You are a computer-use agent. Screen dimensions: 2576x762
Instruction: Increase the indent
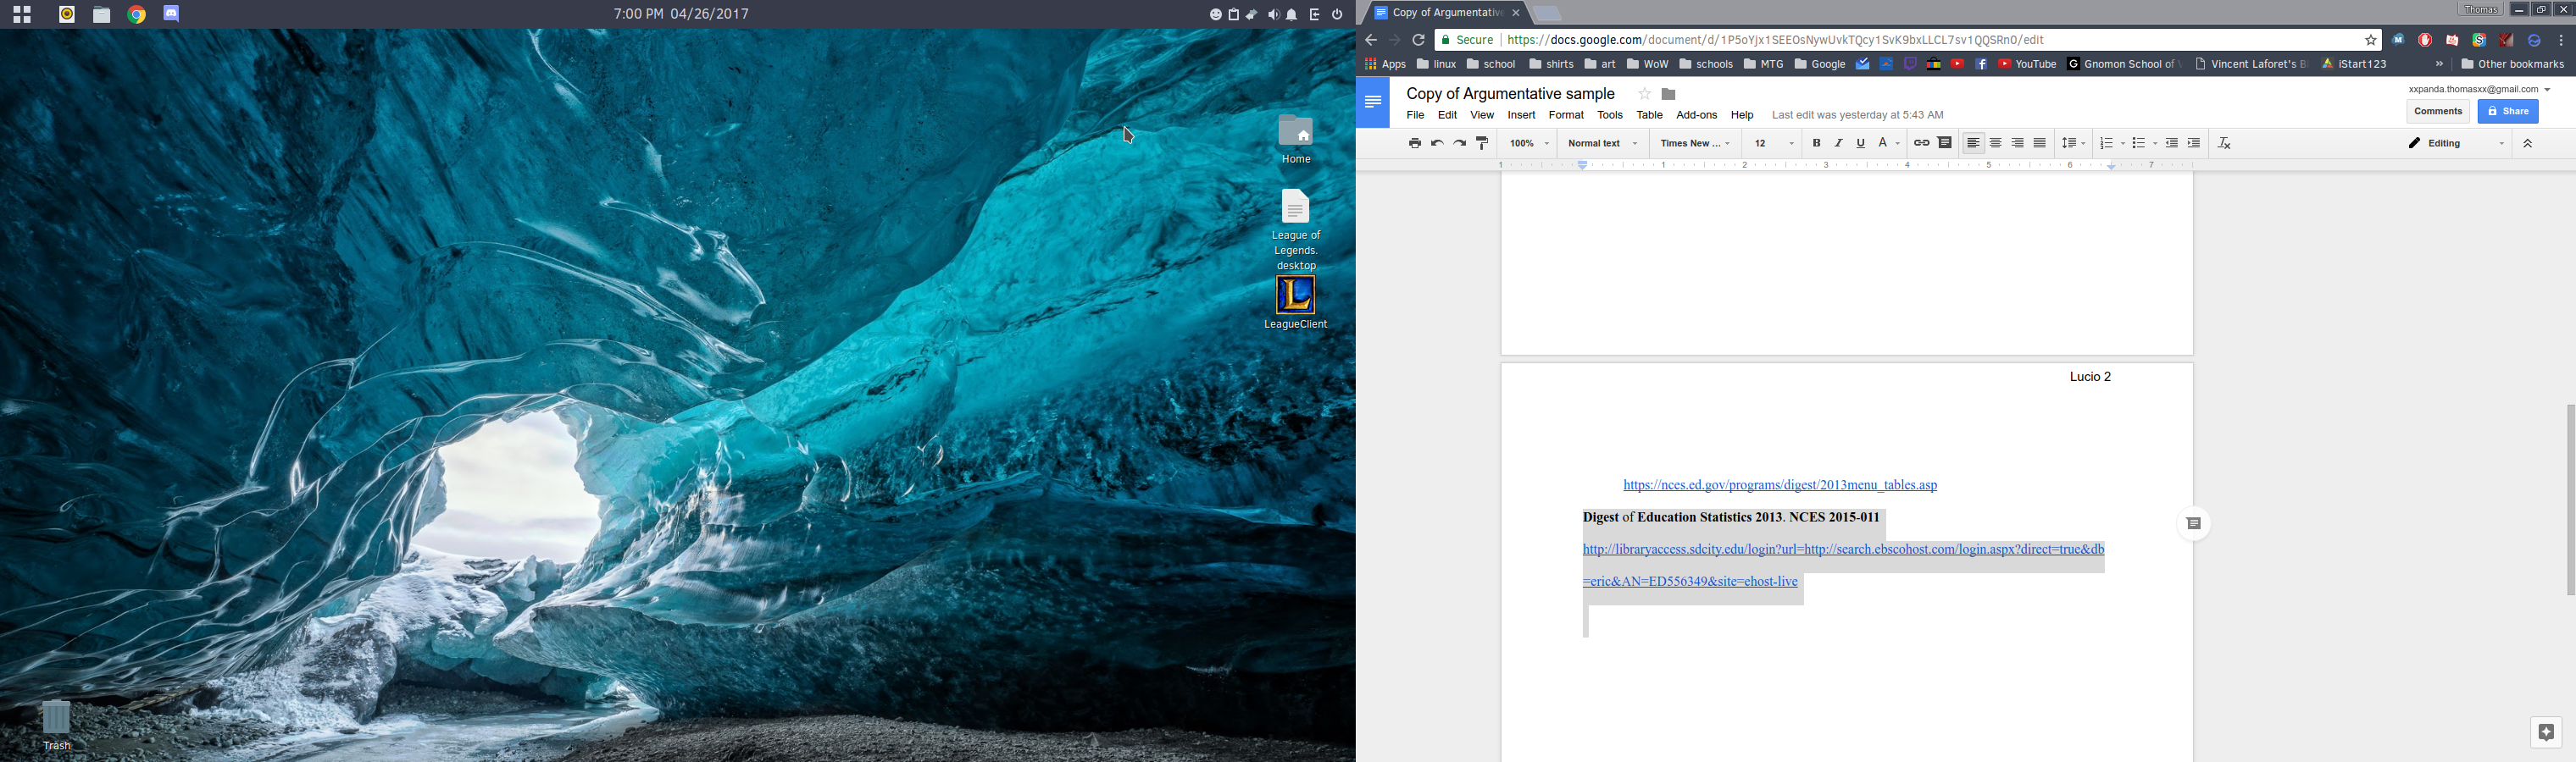tap(2194, 143)
